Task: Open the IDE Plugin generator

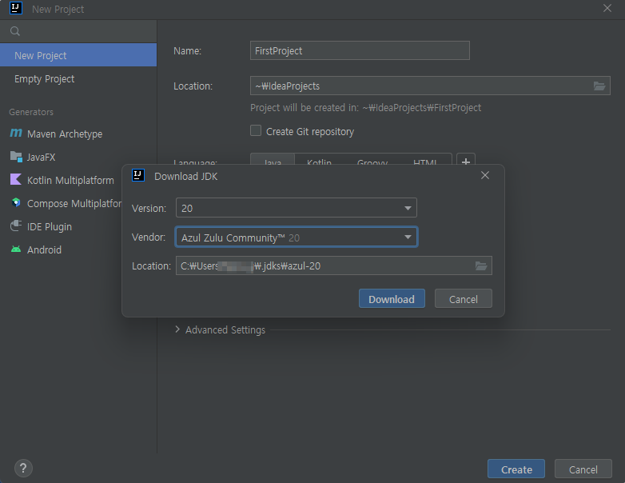Action: pyautogui.click(x=41, y=226)
